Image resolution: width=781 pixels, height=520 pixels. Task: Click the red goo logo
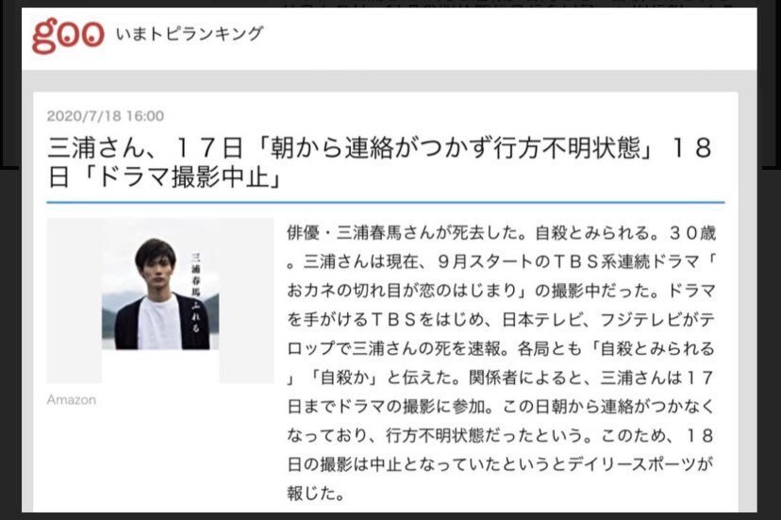tap(68, 35)
